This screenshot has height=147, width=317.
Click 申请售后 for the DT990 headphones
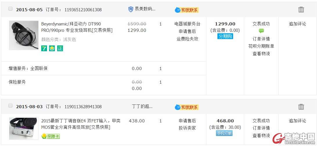click(x=187, y=31)
